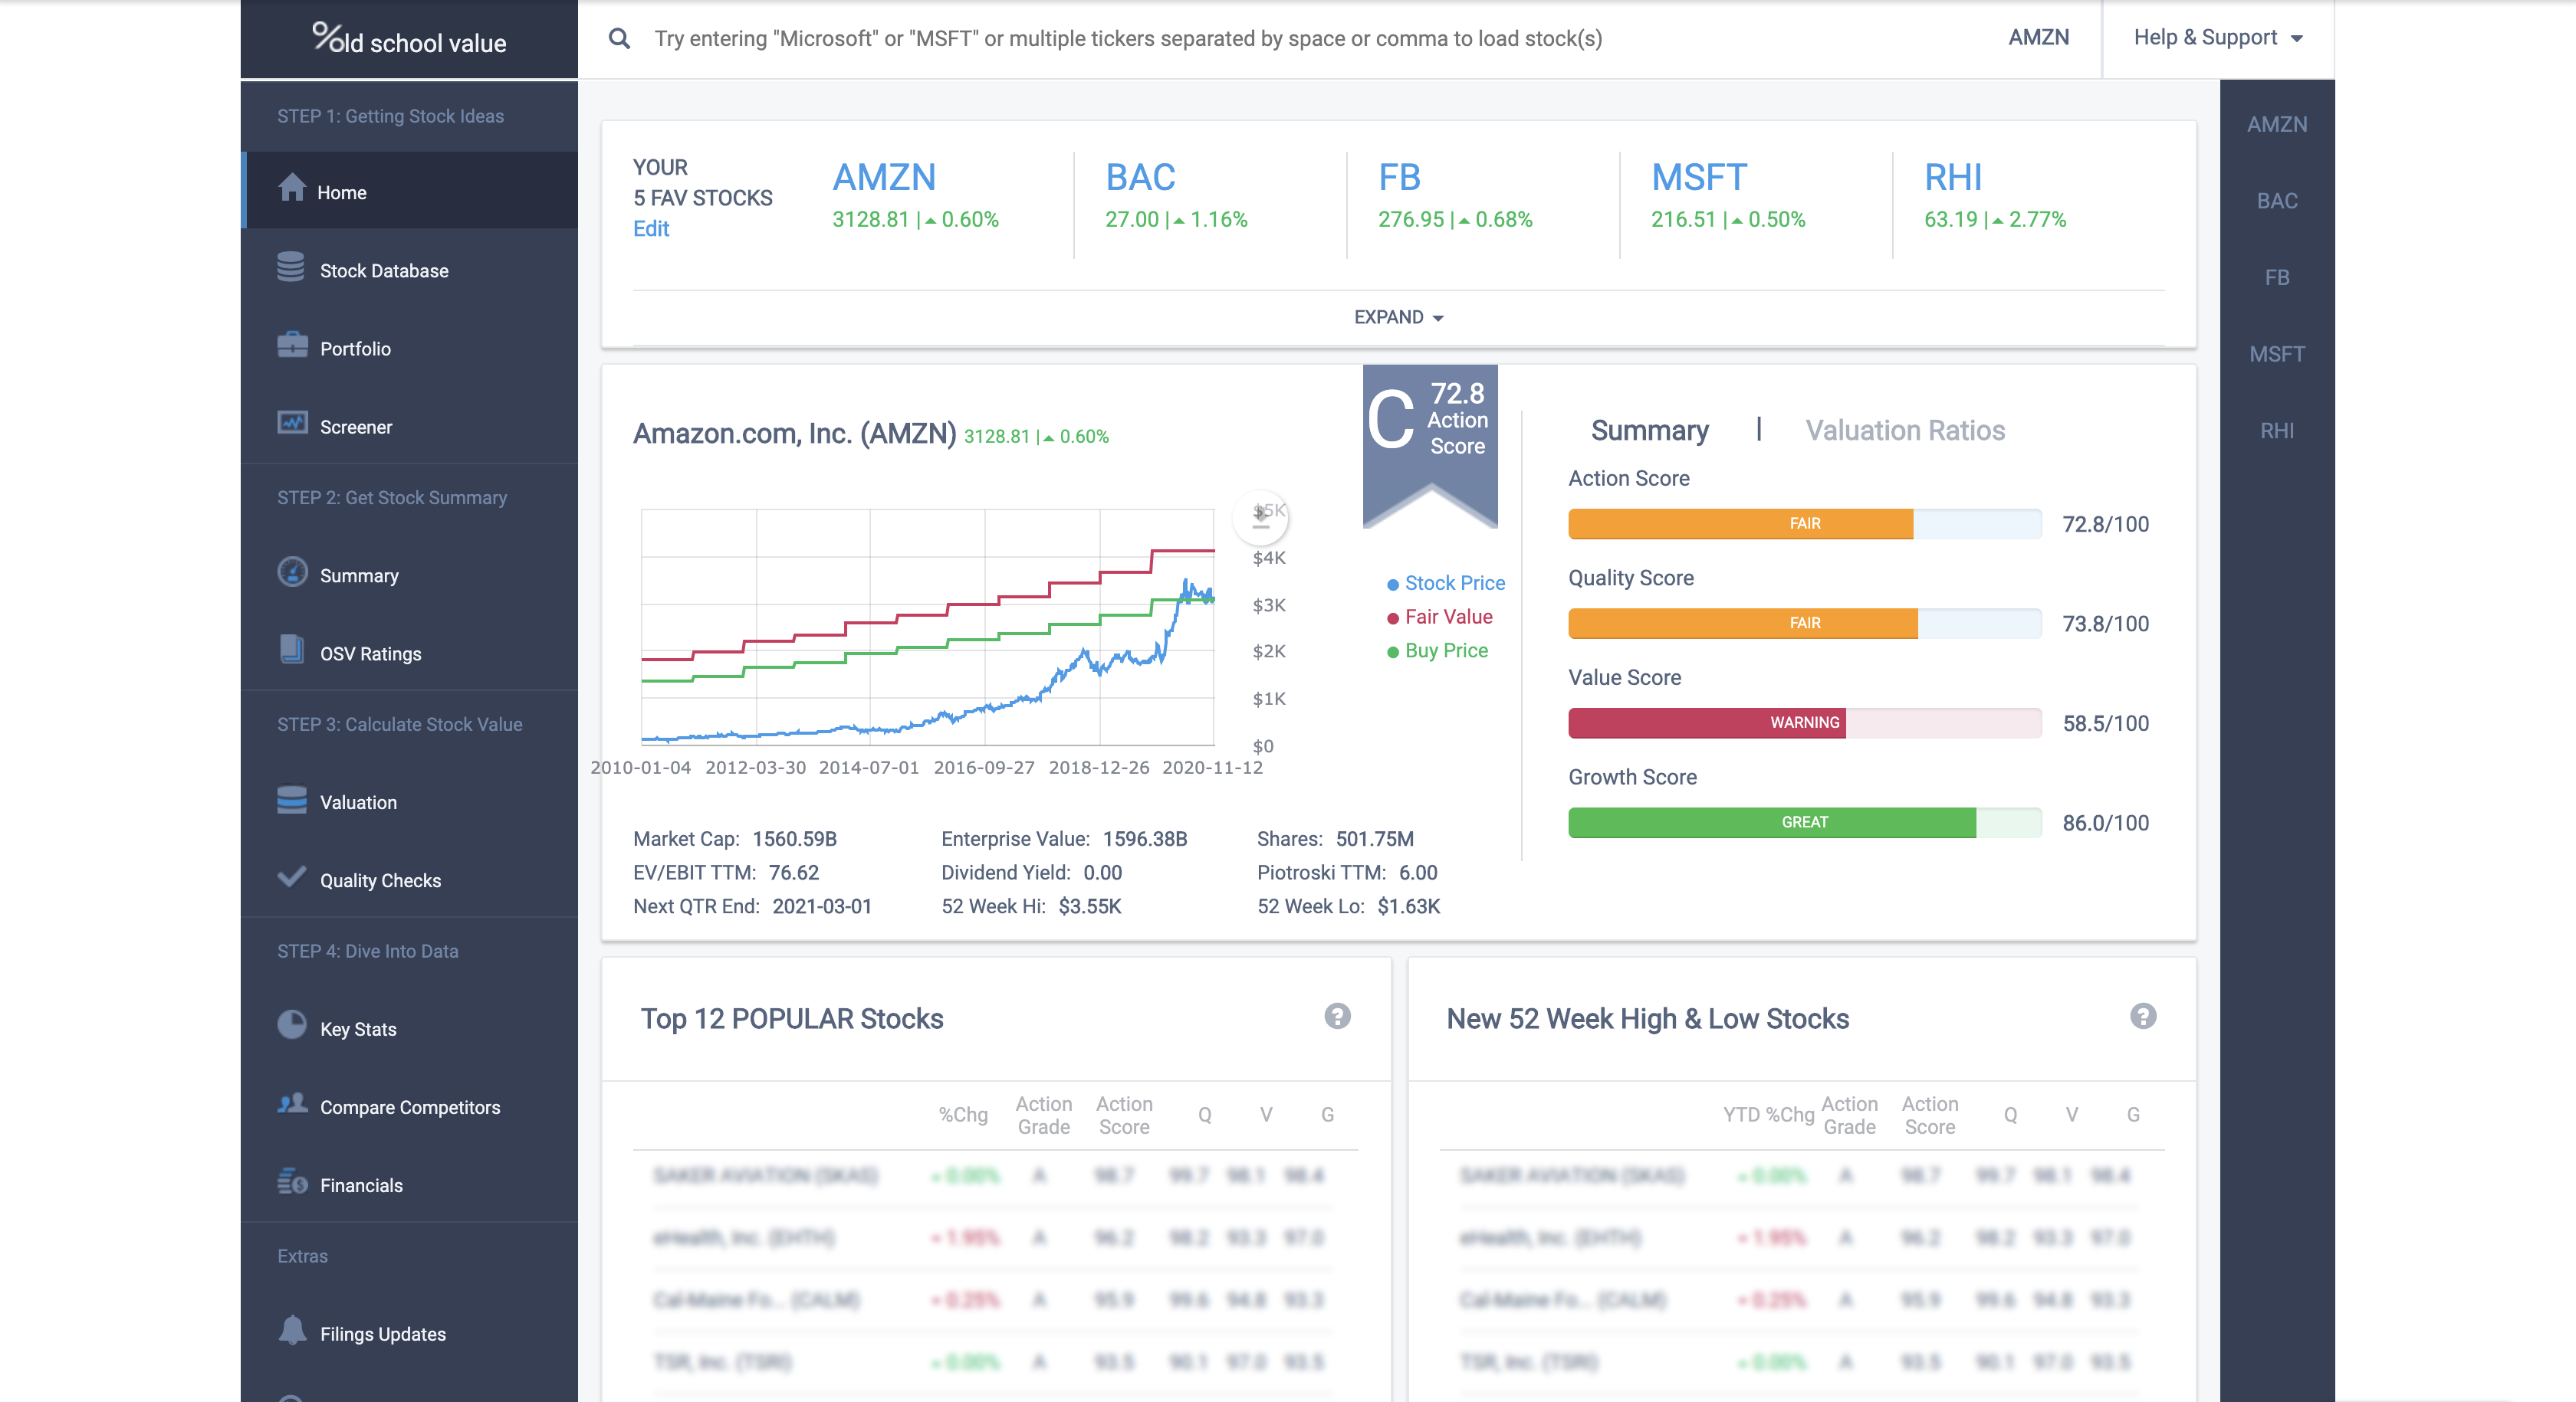This screenshot has width=2576, height=1402.
Task: Click the Stock Database stack icon
Action: click(x=291, y=267)
